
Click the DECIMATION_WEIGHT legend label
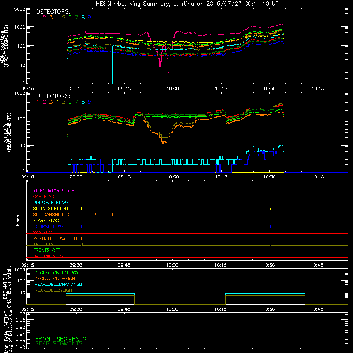point(56,278)
